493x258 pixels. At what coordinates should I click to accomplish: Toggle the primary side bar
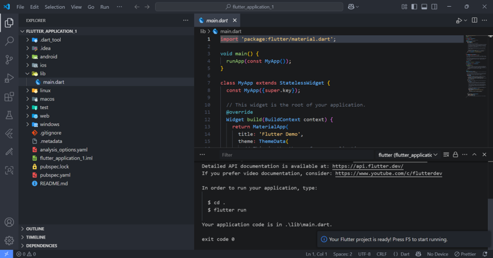click(x=414, y=7)
